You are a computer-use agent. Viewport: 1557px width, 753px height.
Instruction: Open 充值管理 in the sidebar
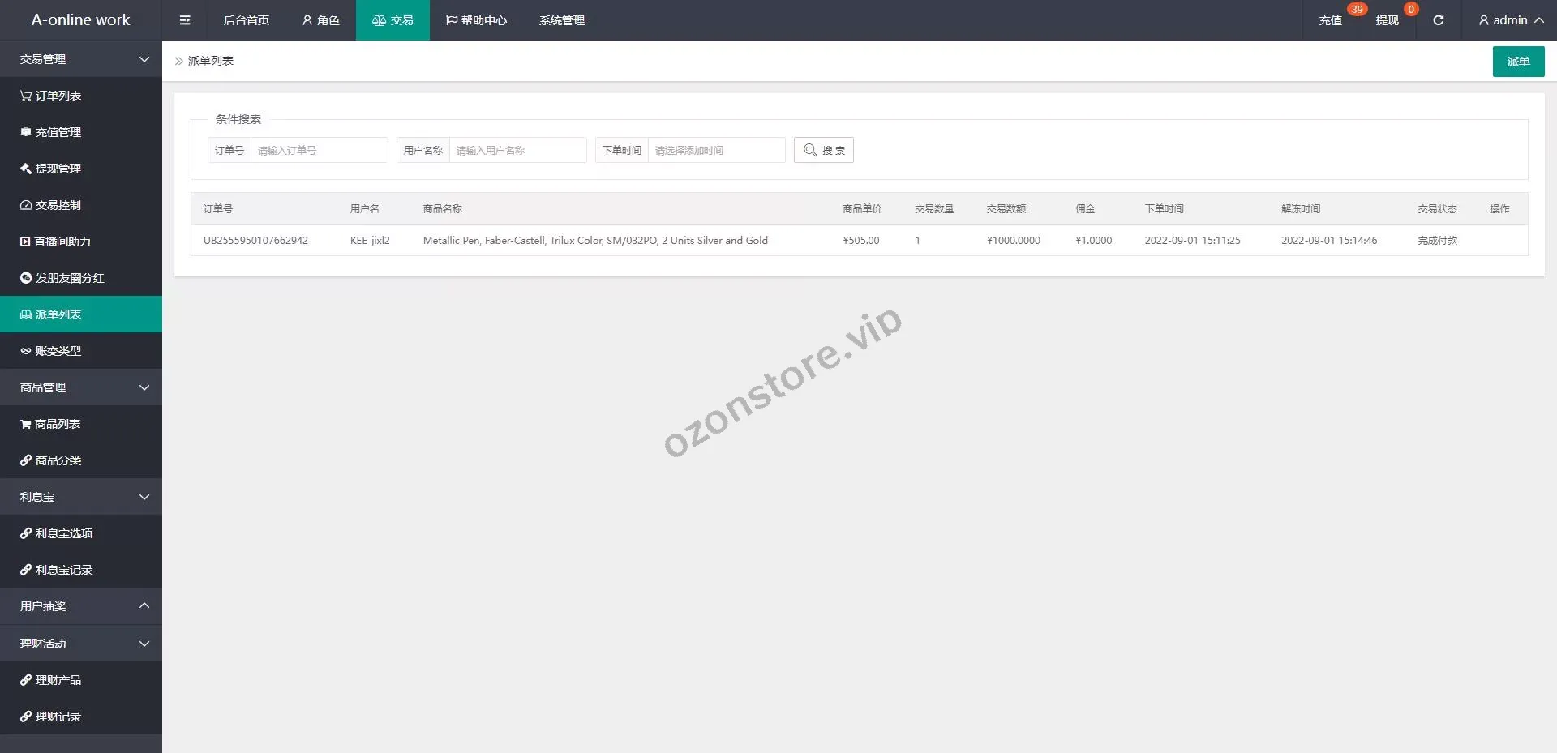point(50,132)
